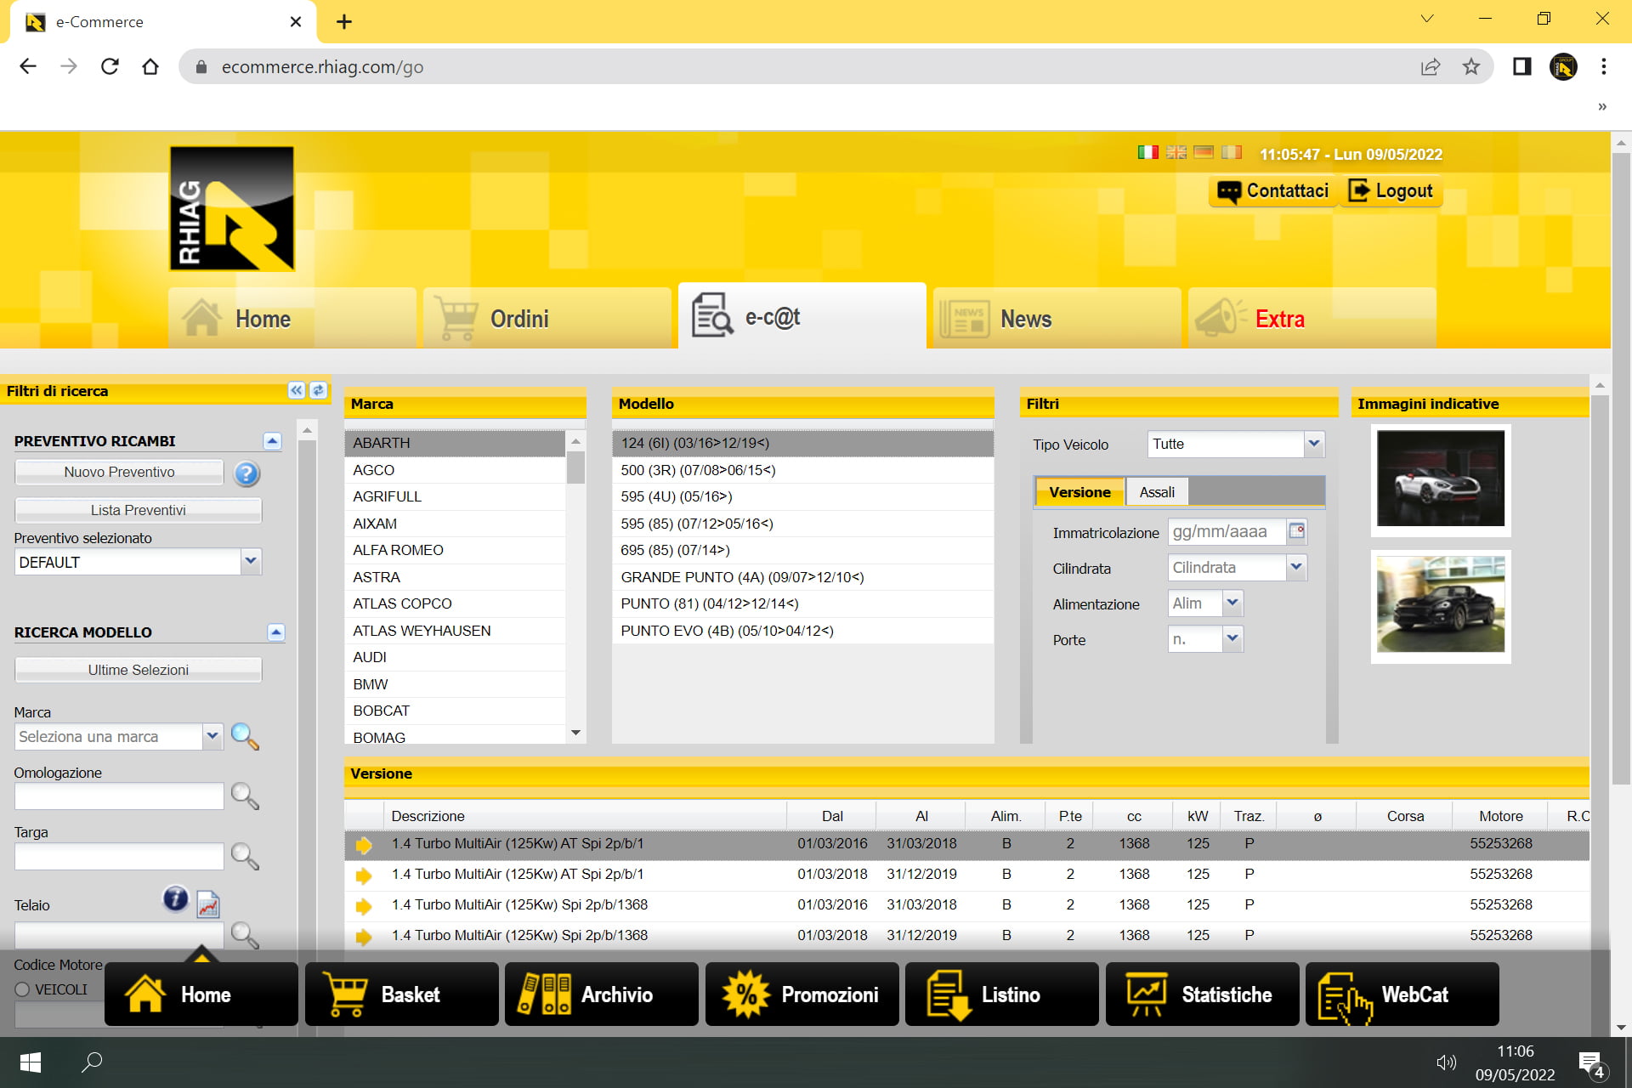The height and width of the screenshot is (1088, 1632).
Task: Click the arrow icon of the first version row
Action: [x=364, y=845]
